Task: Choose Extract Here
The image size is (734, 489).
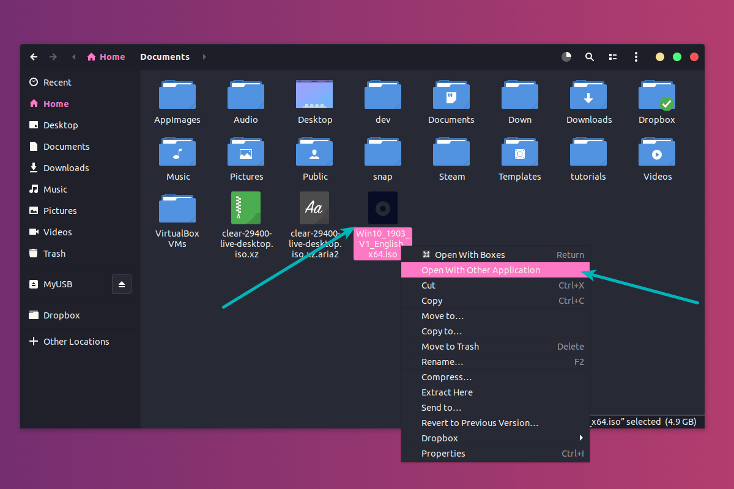Action: [x=495, y=392]
